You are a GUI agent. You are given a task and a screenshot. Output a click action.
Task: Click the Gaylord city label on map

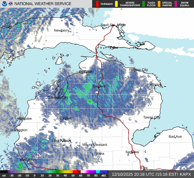(x=99, y=86)
